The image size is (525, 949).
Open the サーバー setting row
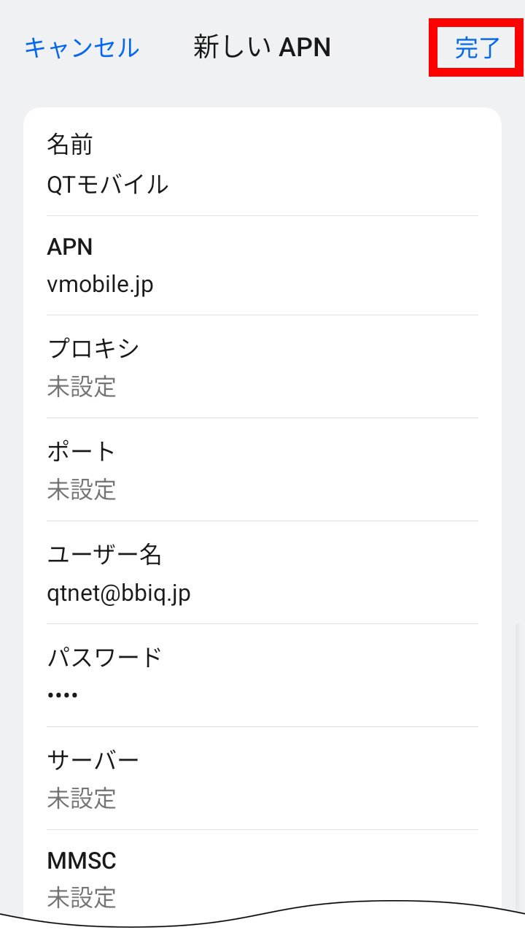[262, 778]
